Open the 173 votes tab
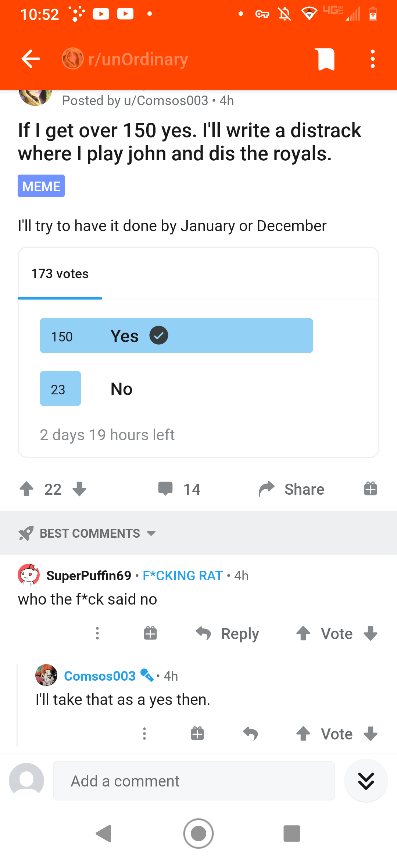 pos(60,274)
